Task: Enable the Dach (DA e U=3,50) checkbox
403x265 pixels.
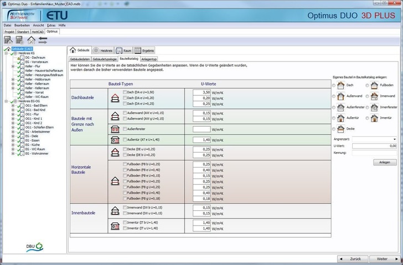Action: tap(125, 92)
